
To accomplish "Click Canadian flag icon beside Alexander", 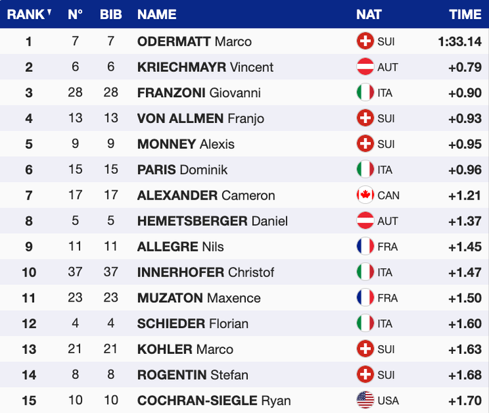I will point(365,196).
